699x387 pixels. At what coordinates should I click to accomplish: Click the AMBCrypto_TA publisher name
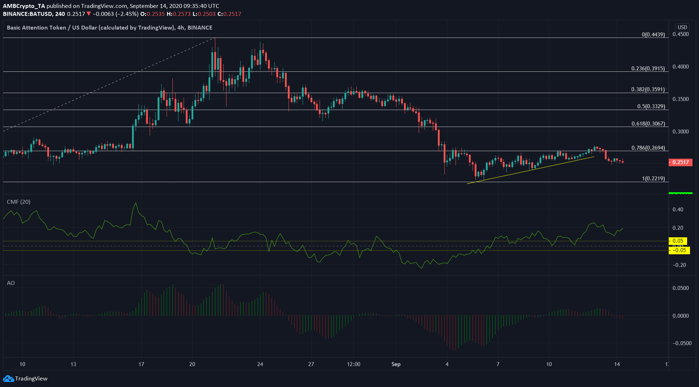pos(24,6)
